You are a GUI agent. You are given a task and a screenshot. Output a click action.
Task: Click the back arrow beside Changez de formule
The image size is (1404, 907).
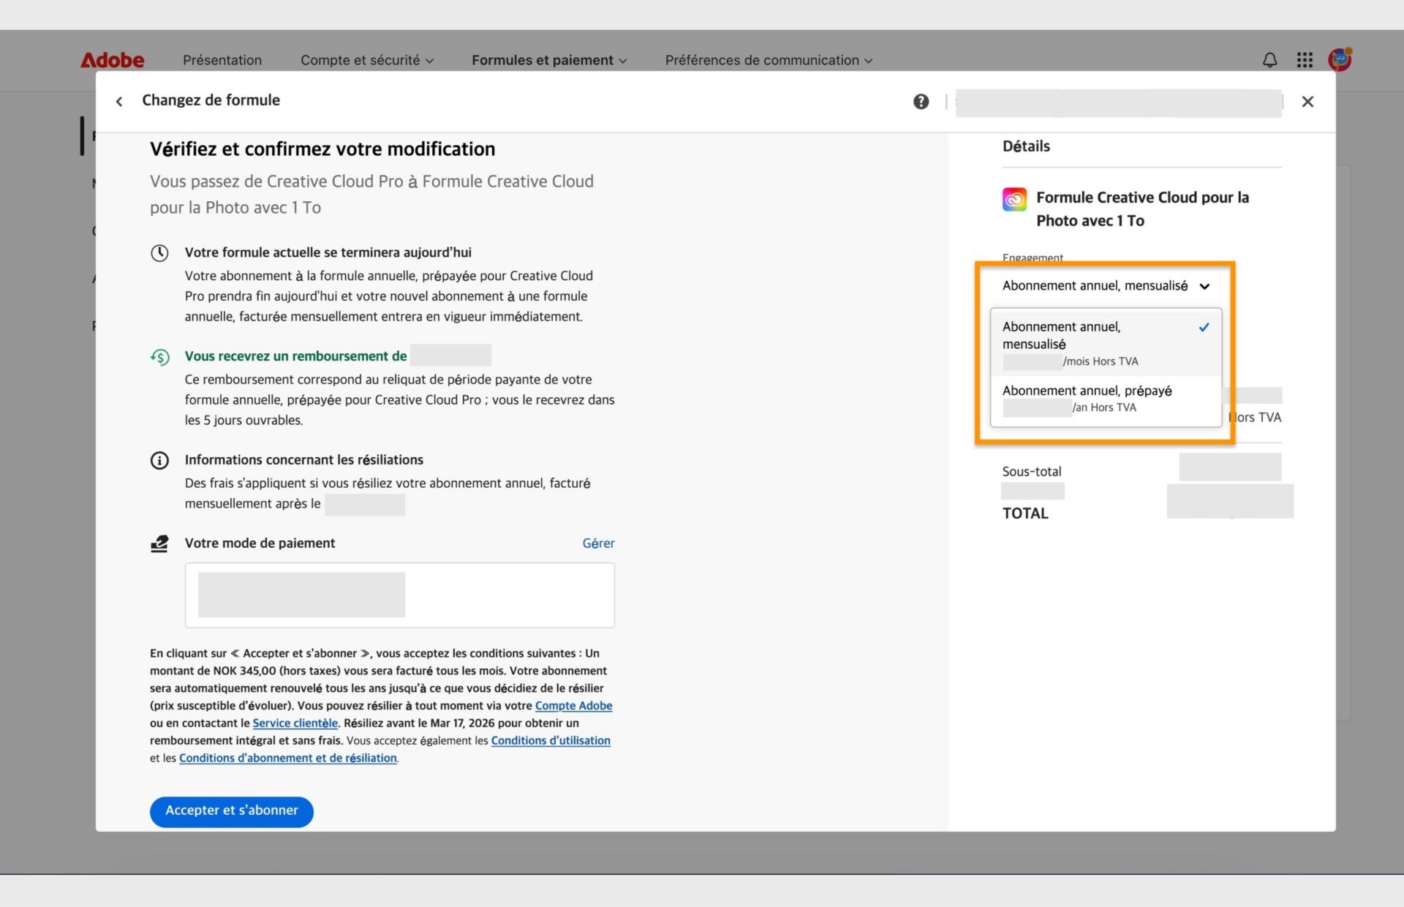pos(119,101)
